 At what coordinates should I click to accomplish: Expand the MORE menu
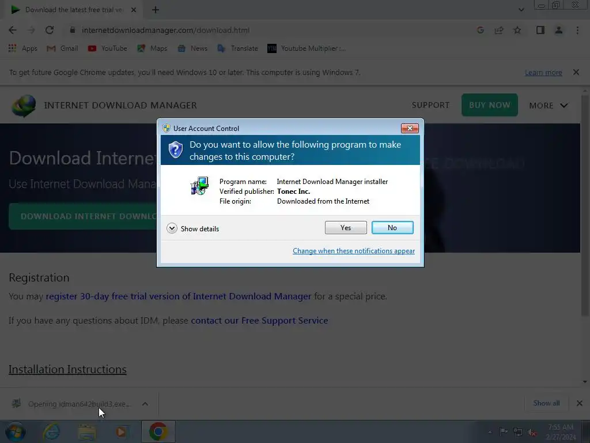pyautogui.click(x=549, y=106)
